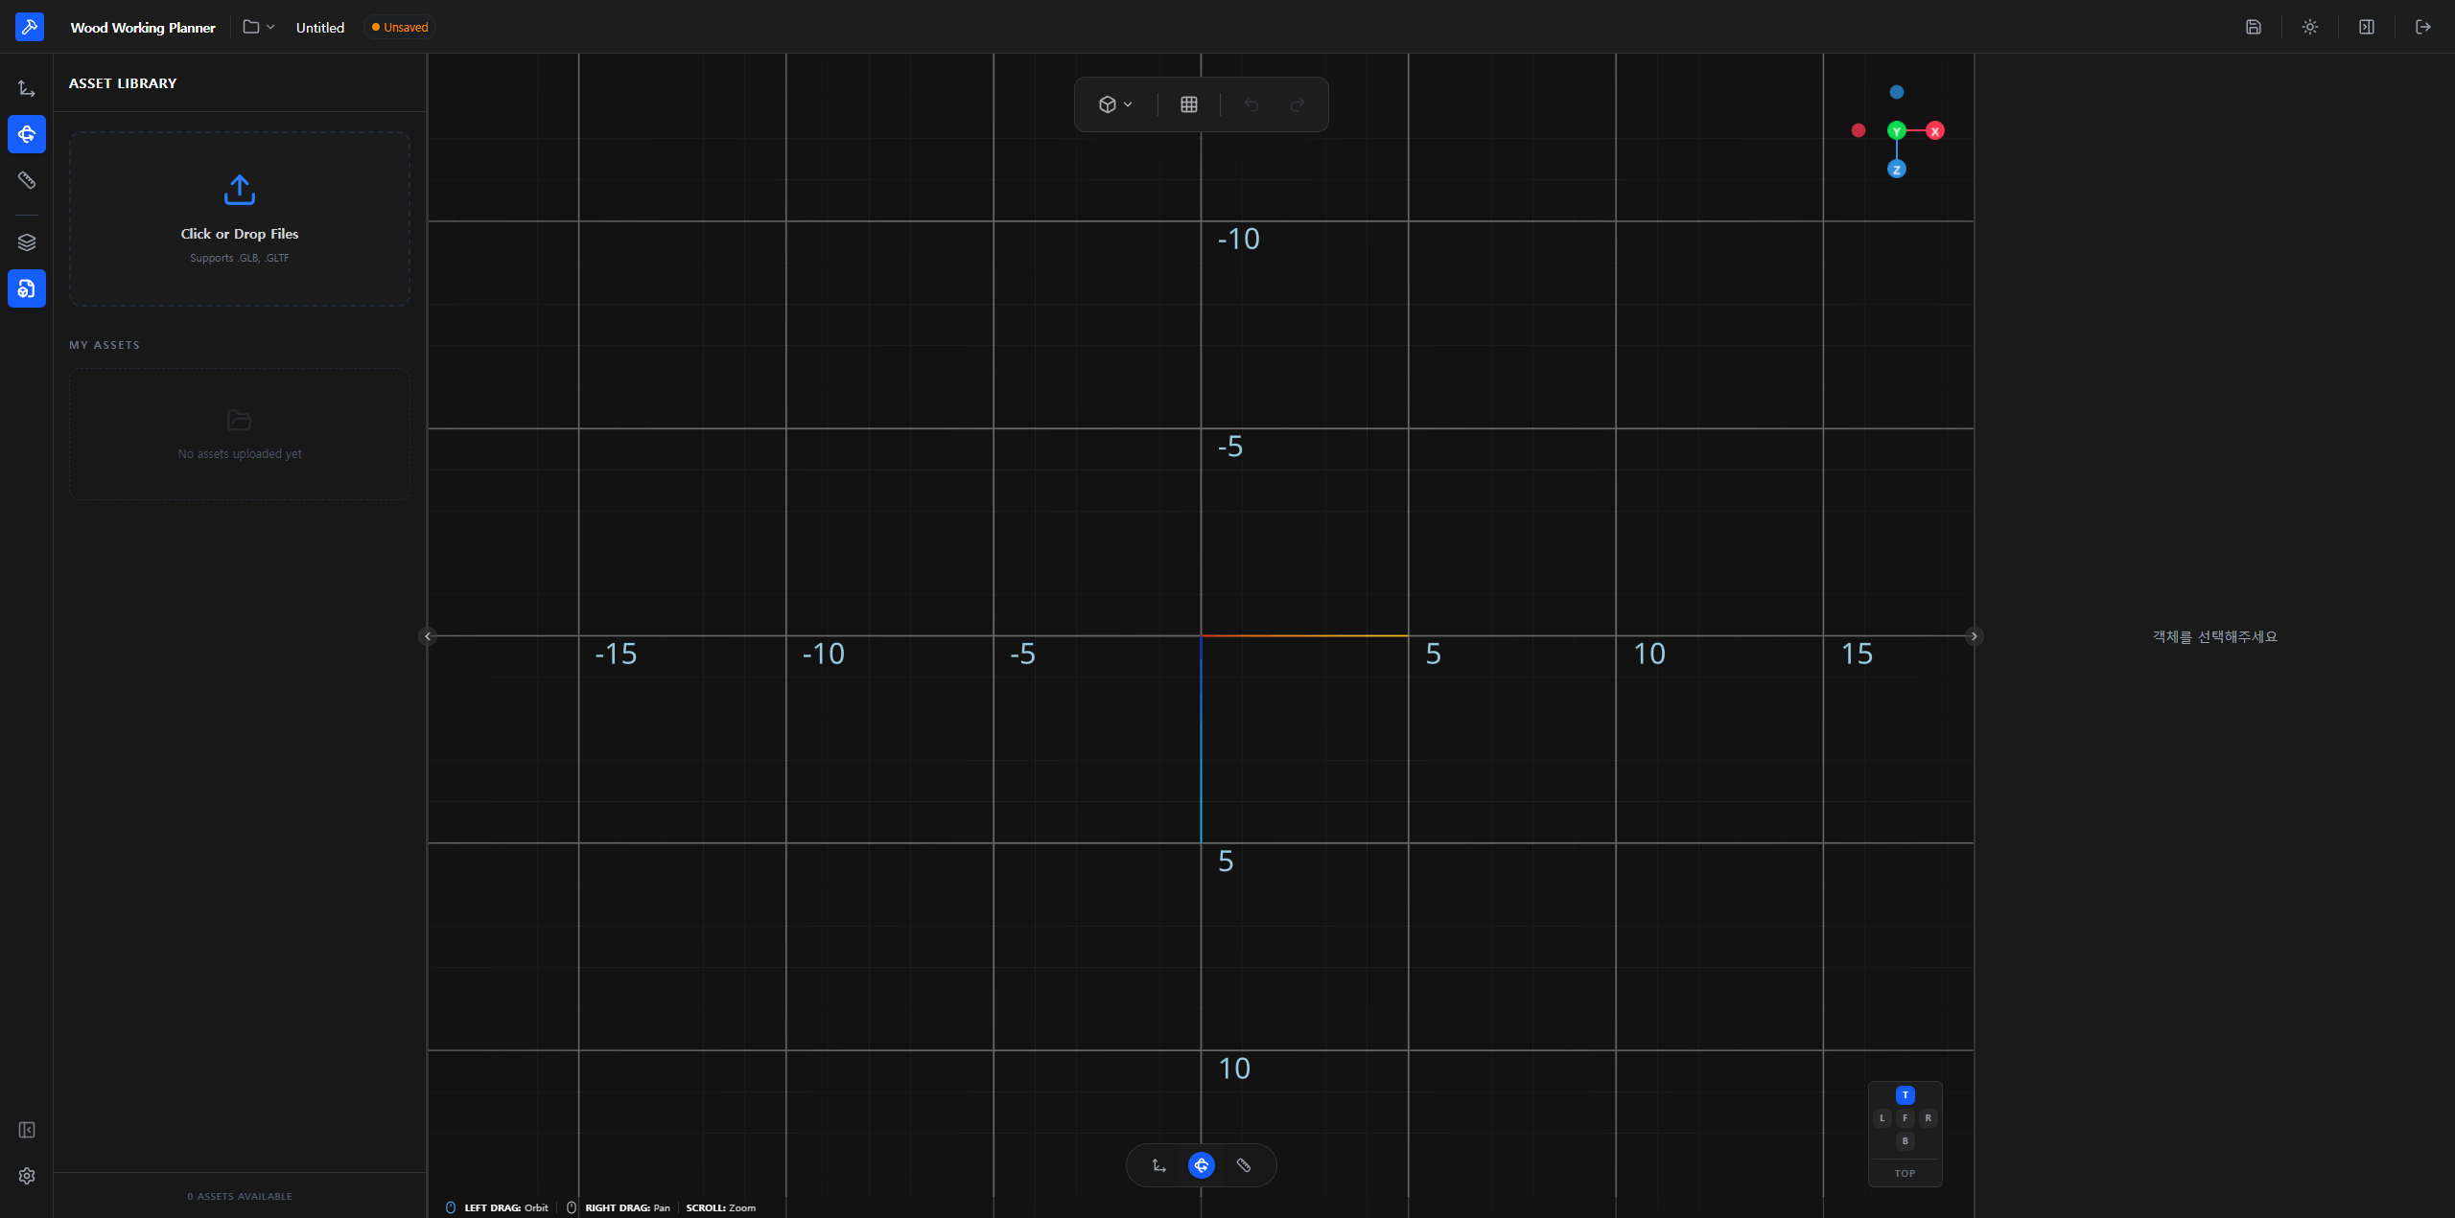Click the Untitled document name
The image size is (2455, 1218).
tap(319, 28)
